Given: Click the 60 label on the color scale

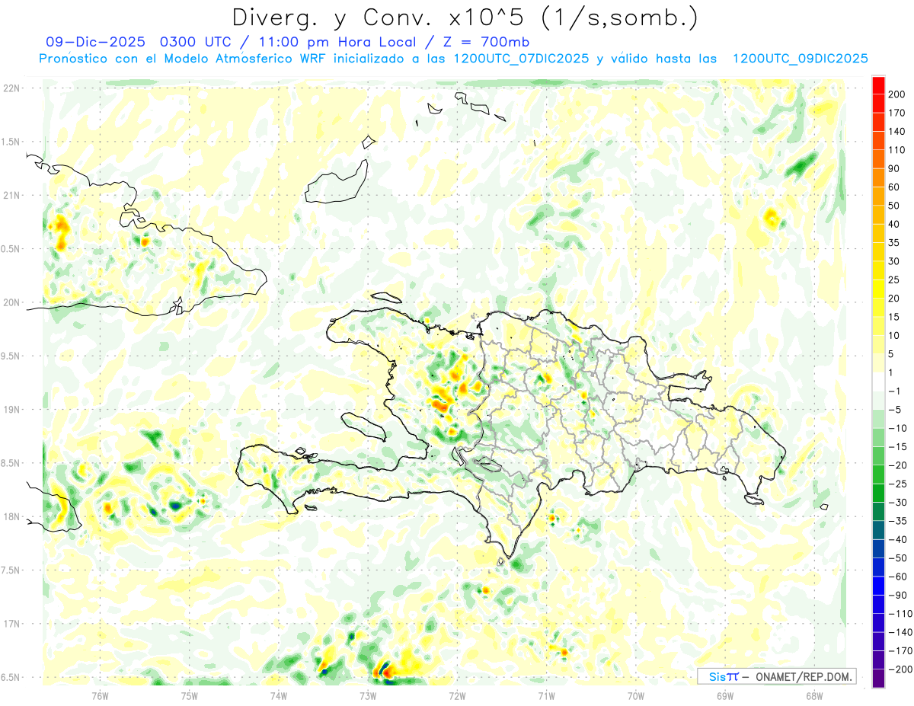Looking at the screenshot, I should [x=894, y=187].
